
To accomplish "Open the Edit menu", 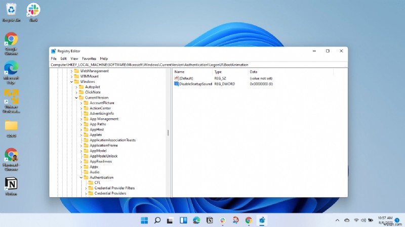I will coord(64,59).
